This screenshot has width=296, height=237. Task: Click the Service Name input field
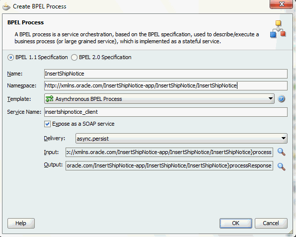point(166,112)
